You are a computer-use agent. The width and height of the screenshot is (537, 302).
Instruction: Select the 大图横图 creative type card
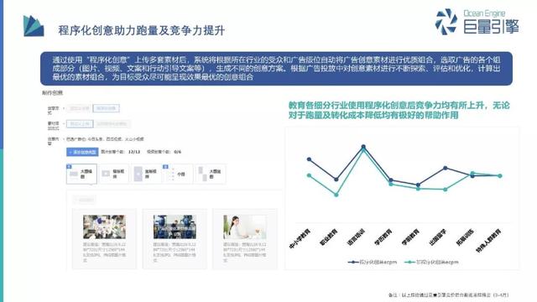81,174
